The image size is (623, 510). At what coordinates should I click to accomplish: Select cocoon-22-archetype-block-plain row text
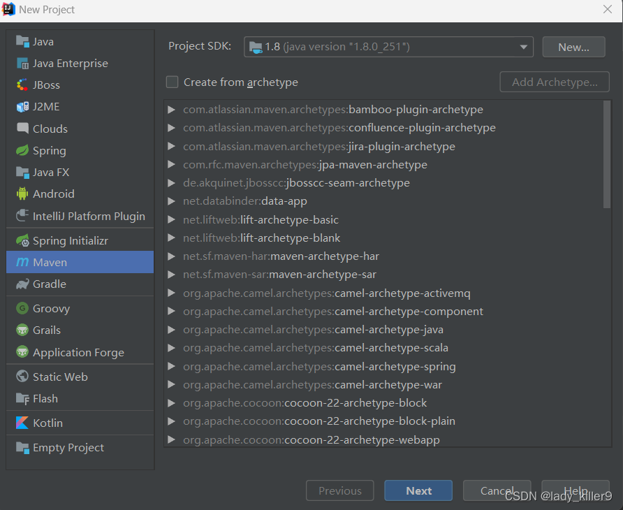coord(319,421)
